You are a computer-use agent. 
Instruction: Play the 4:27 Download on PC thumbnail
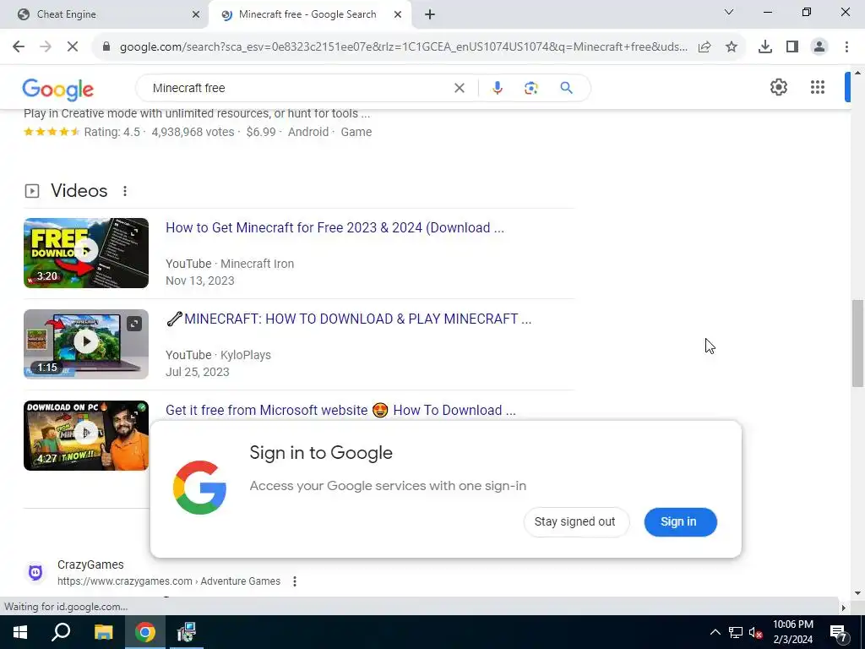(86, 435)
